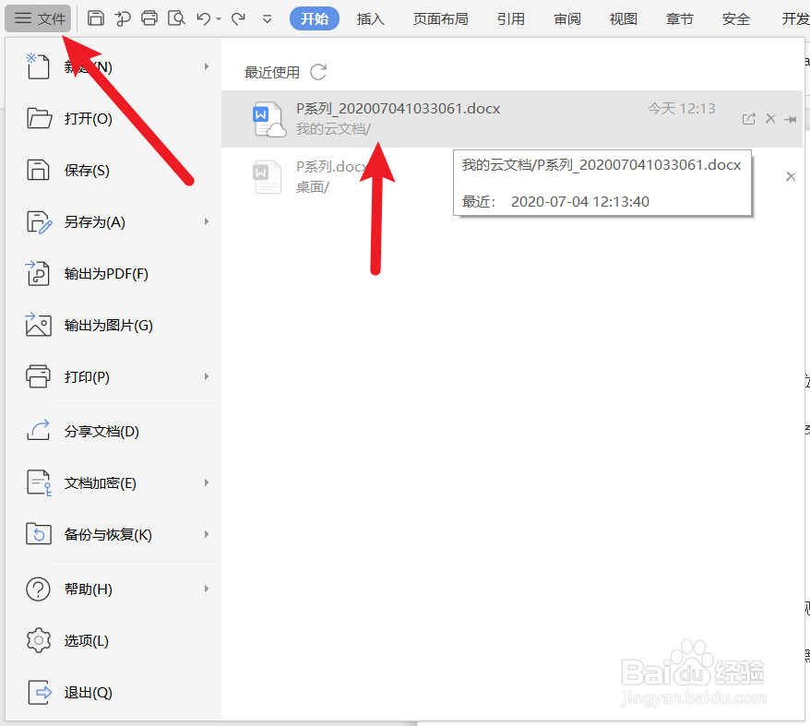Expand the Undo history dropdown arrow
810x726 pixels.
coord(218,18)
